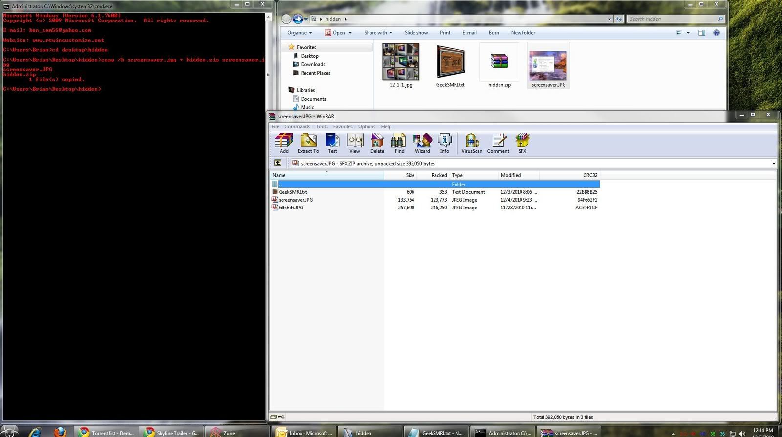This screenshot has height=437, width=782.
Task: Click the Add icon in WinRAR toolbar
Action: tap(284, 144)
